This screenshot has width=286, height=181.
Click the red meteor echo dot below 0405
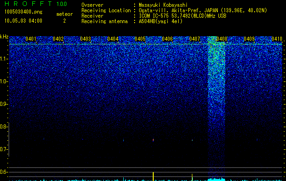click(x=153, y=140)
